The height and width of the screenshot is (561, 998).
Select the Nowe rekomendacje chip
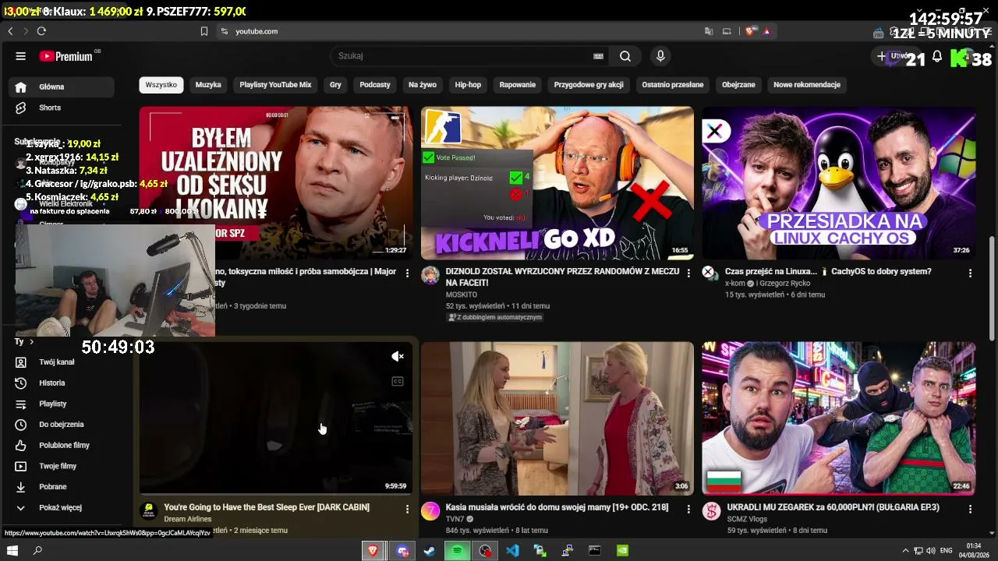click(807, 85)
